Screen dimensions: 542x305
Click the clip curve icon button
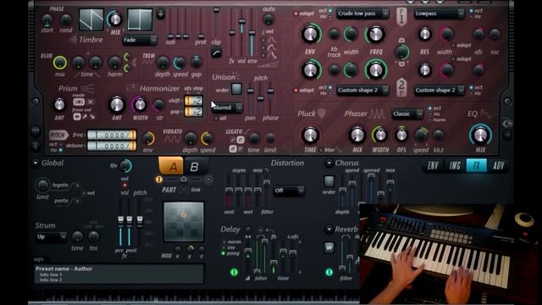tap(216, 53)
